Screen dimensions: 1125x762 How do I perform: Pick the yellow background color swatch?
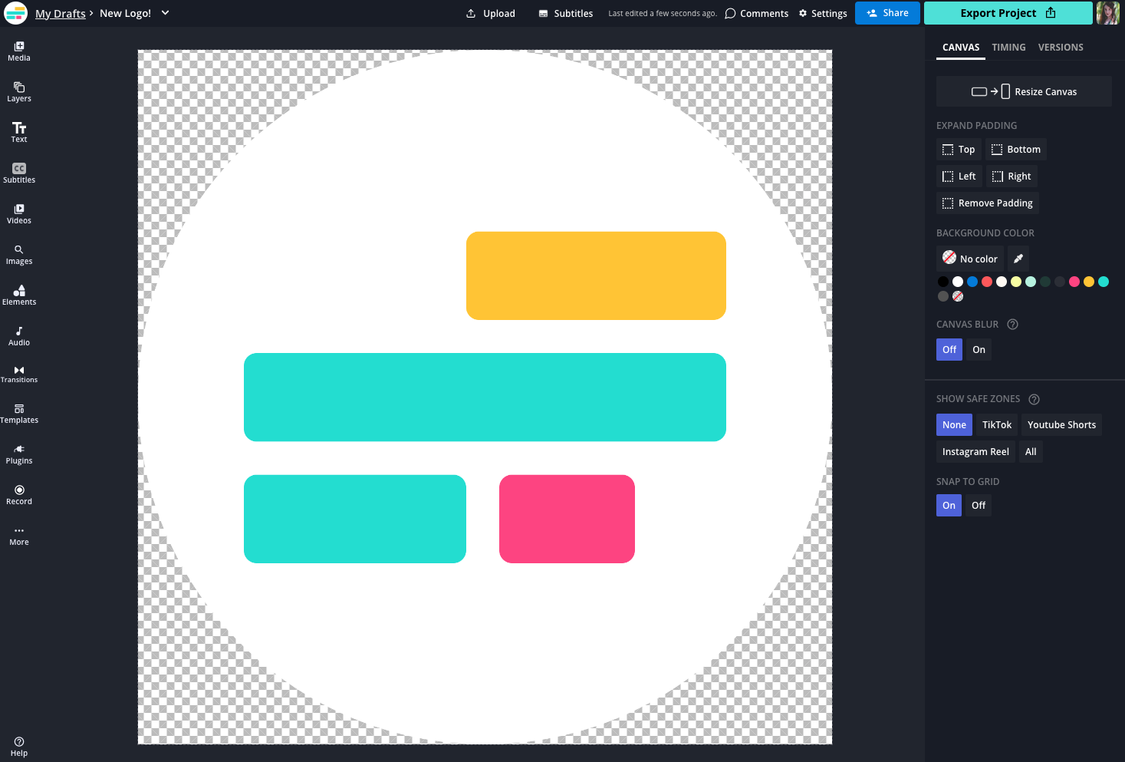(x=1089, y=282)
